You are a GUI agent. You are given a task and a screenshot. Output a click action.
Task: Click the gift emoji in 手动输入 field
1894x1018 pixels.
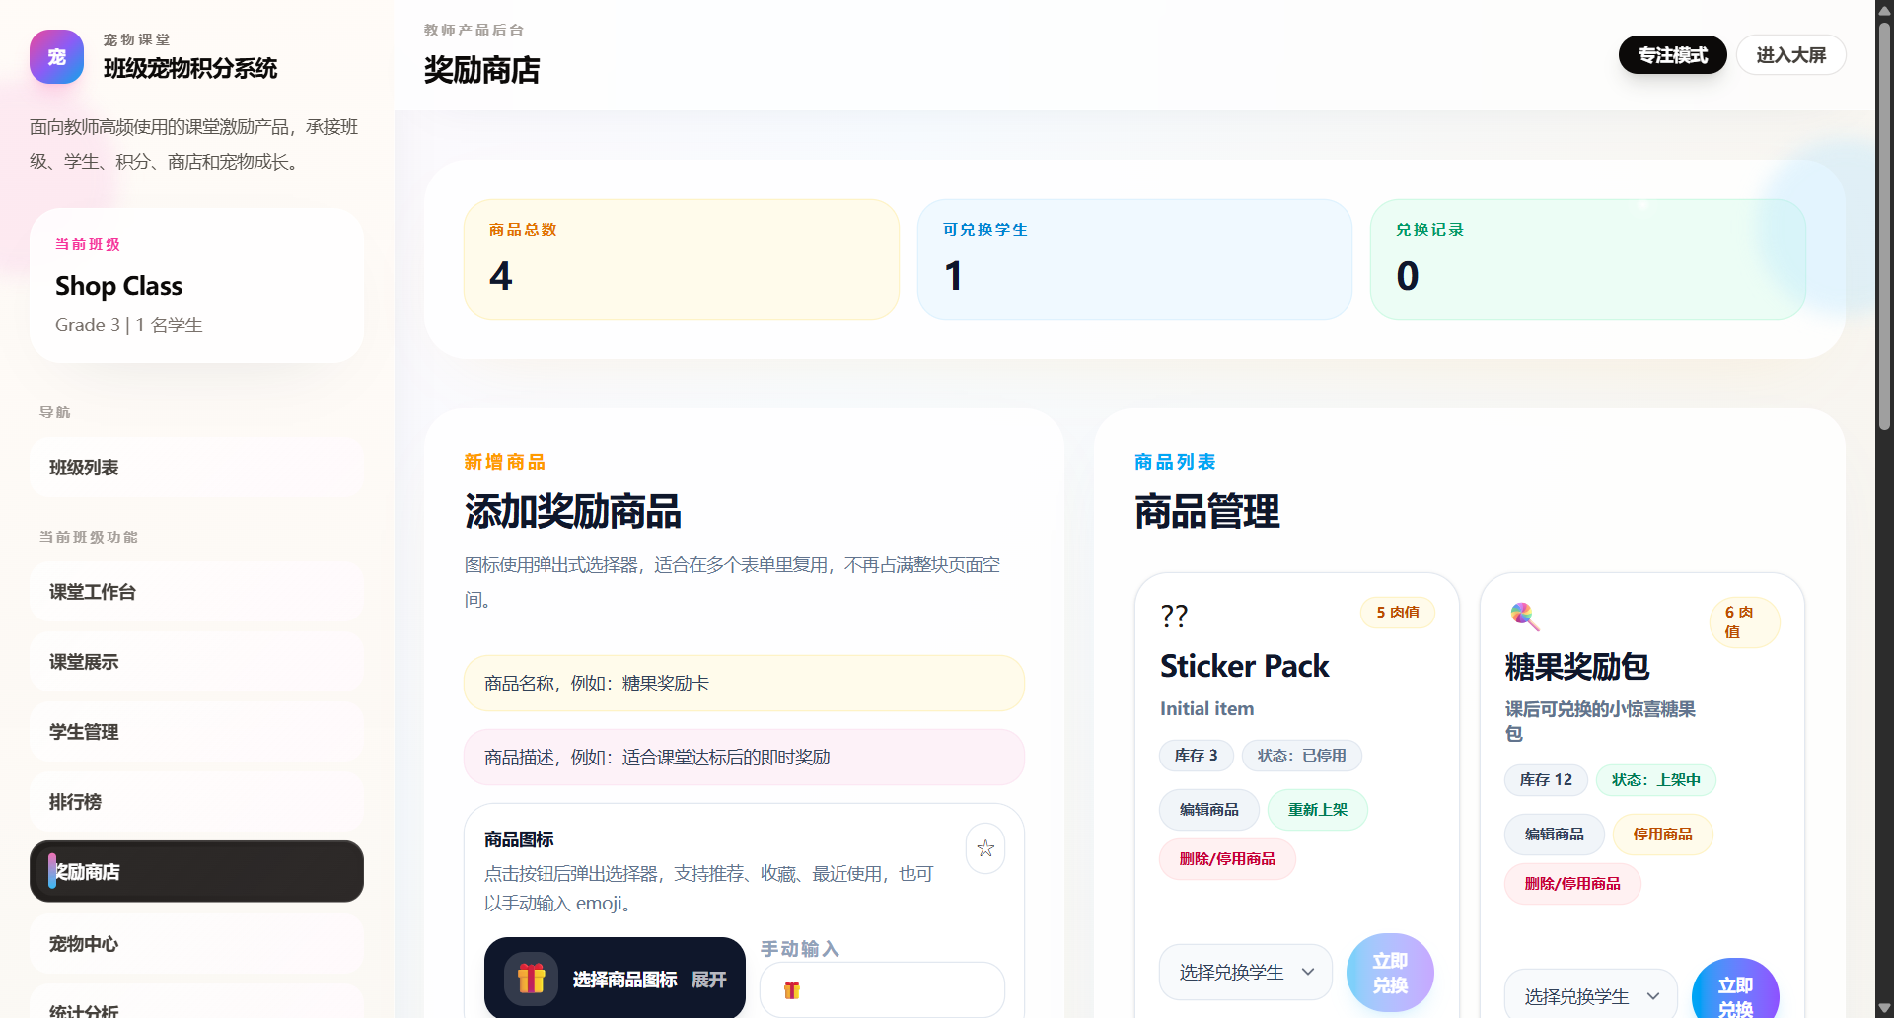[790, 989]
